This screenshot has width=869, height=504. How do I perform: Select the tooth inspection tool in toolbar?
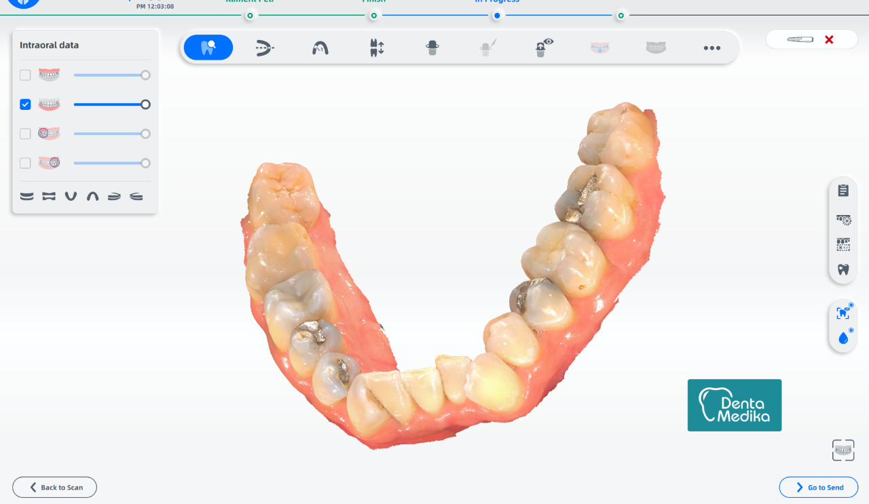point(208,47)
